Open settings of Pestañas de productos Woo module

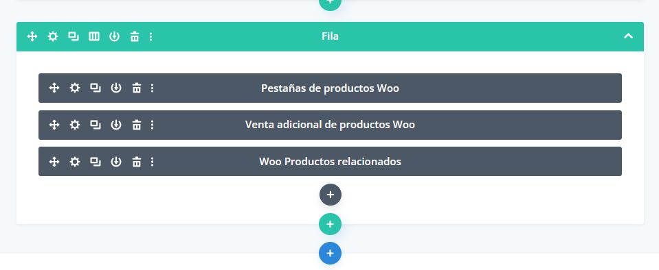coord(75,88)
